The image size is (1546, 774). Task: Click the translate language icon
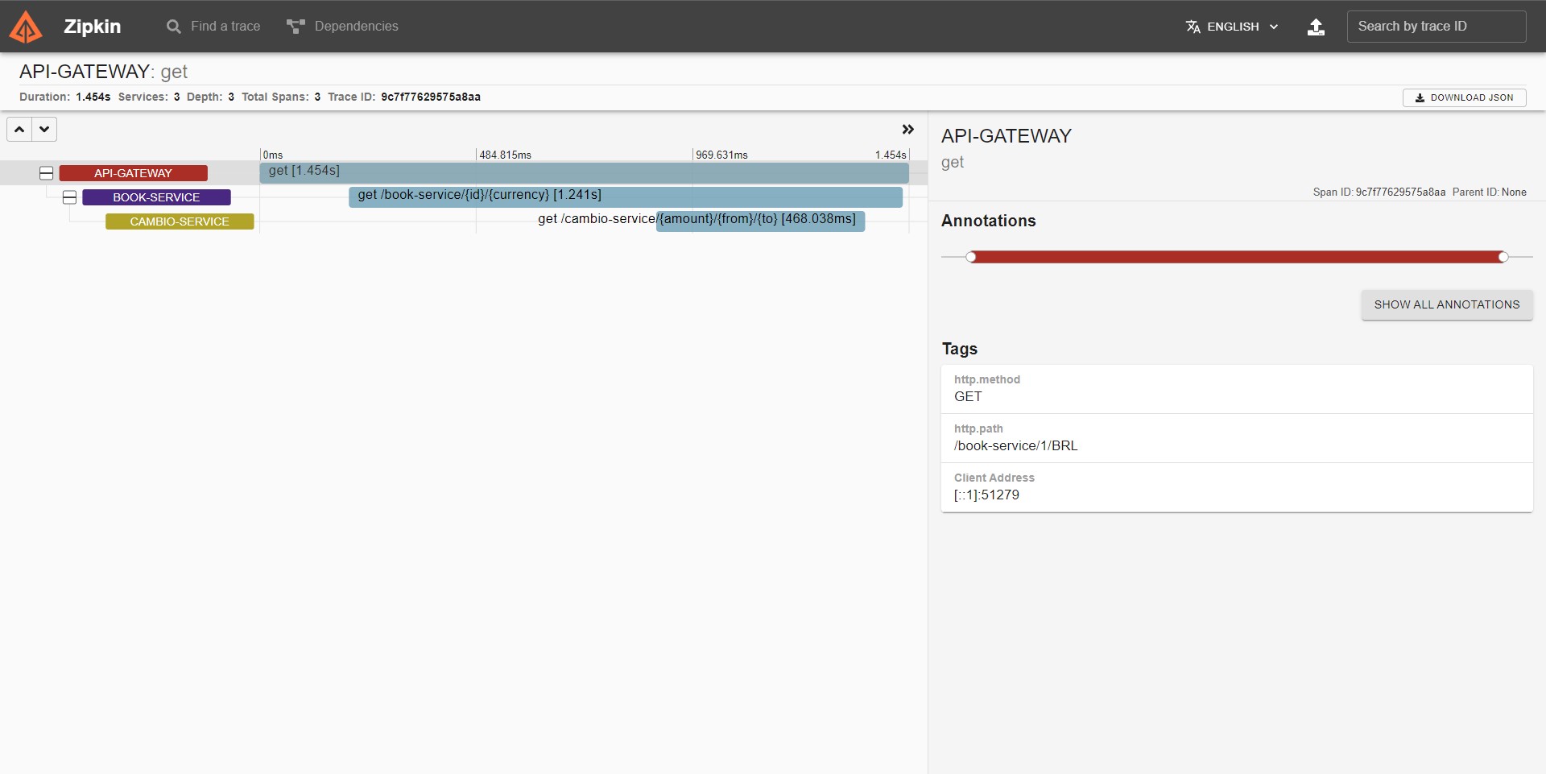point(1193,27)
